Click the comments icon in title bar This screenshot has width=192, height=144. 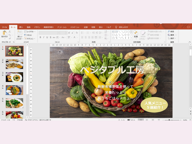coord(189,27)
